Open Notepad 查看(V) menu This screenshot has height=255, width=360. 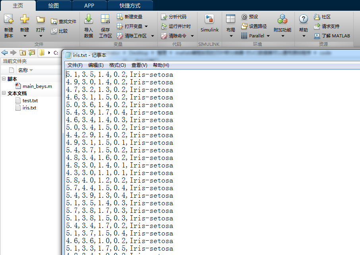(x=139, y=65)
